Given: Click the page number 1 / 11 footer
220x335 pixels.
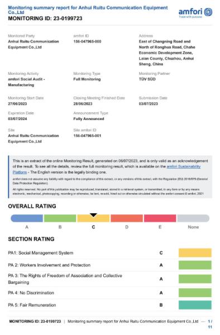Looking at the screenshot, I should click(210, 324).
